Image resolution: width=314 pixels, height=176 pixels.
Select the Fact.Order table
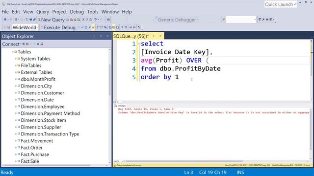31,148
